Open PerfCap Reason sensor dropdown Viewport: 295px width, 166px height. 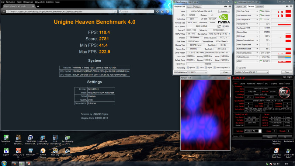[257, 57]
